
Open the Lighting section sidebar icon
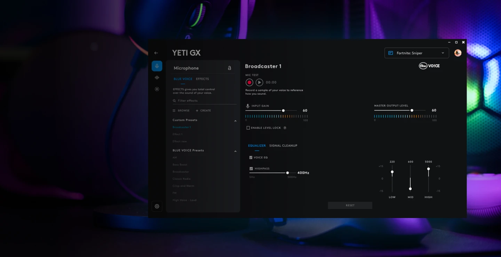[x=157, y=89]
